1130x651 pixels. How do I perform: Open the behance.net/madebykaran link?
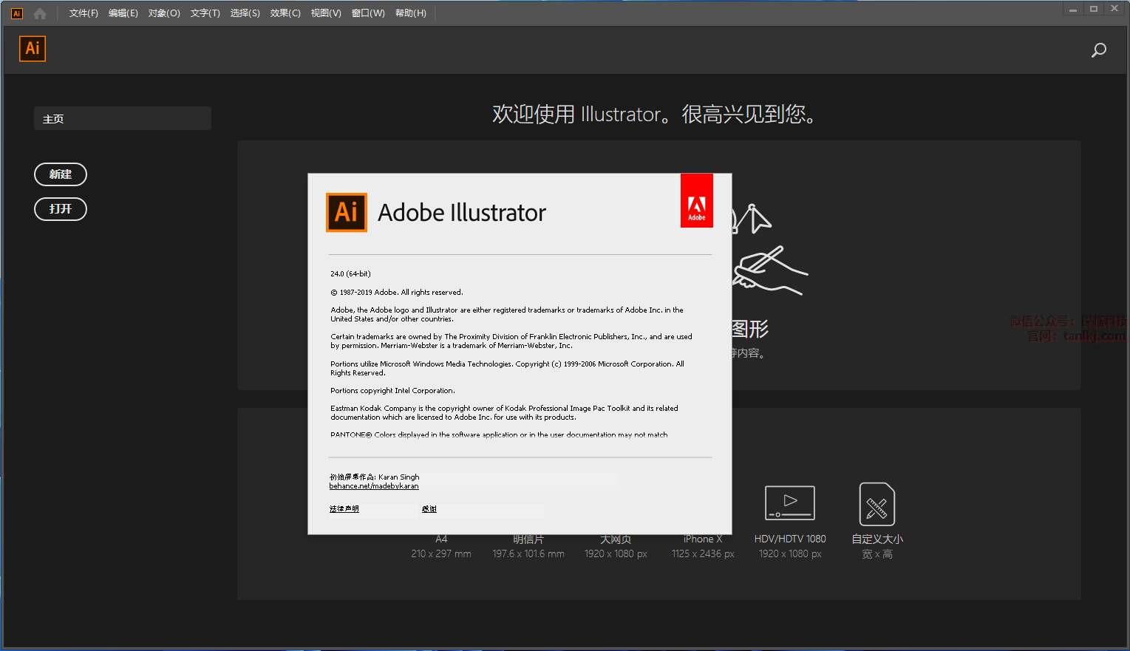point(374,486)
